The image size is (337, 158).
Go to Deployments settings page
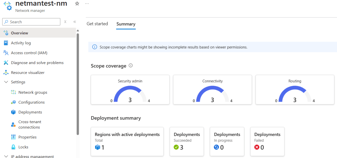click(x=38, y=112)
